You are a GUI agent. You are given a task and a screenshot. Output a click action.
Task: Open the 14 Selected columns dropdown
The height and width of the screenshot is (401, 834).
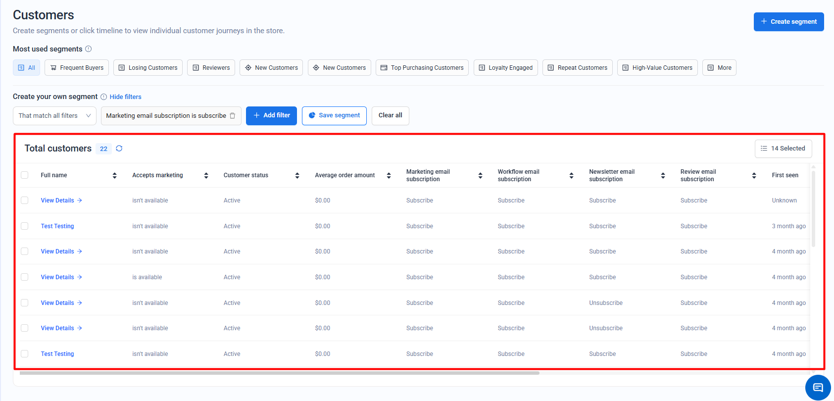(783, 149)
